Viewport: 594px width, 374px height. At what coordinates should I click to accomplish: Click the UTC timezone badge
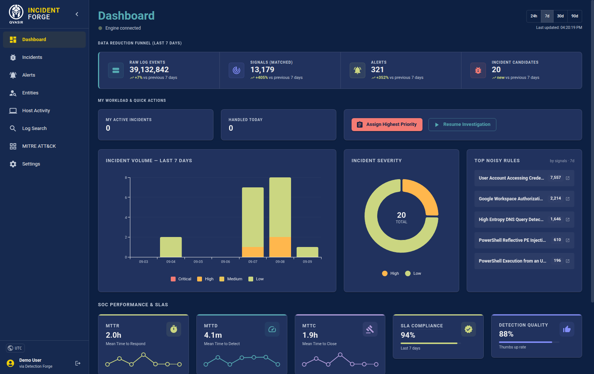point(15,348)
